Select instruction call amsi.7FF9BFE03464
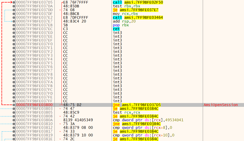This screenshot has width=244, height=141. coord(138,17)
